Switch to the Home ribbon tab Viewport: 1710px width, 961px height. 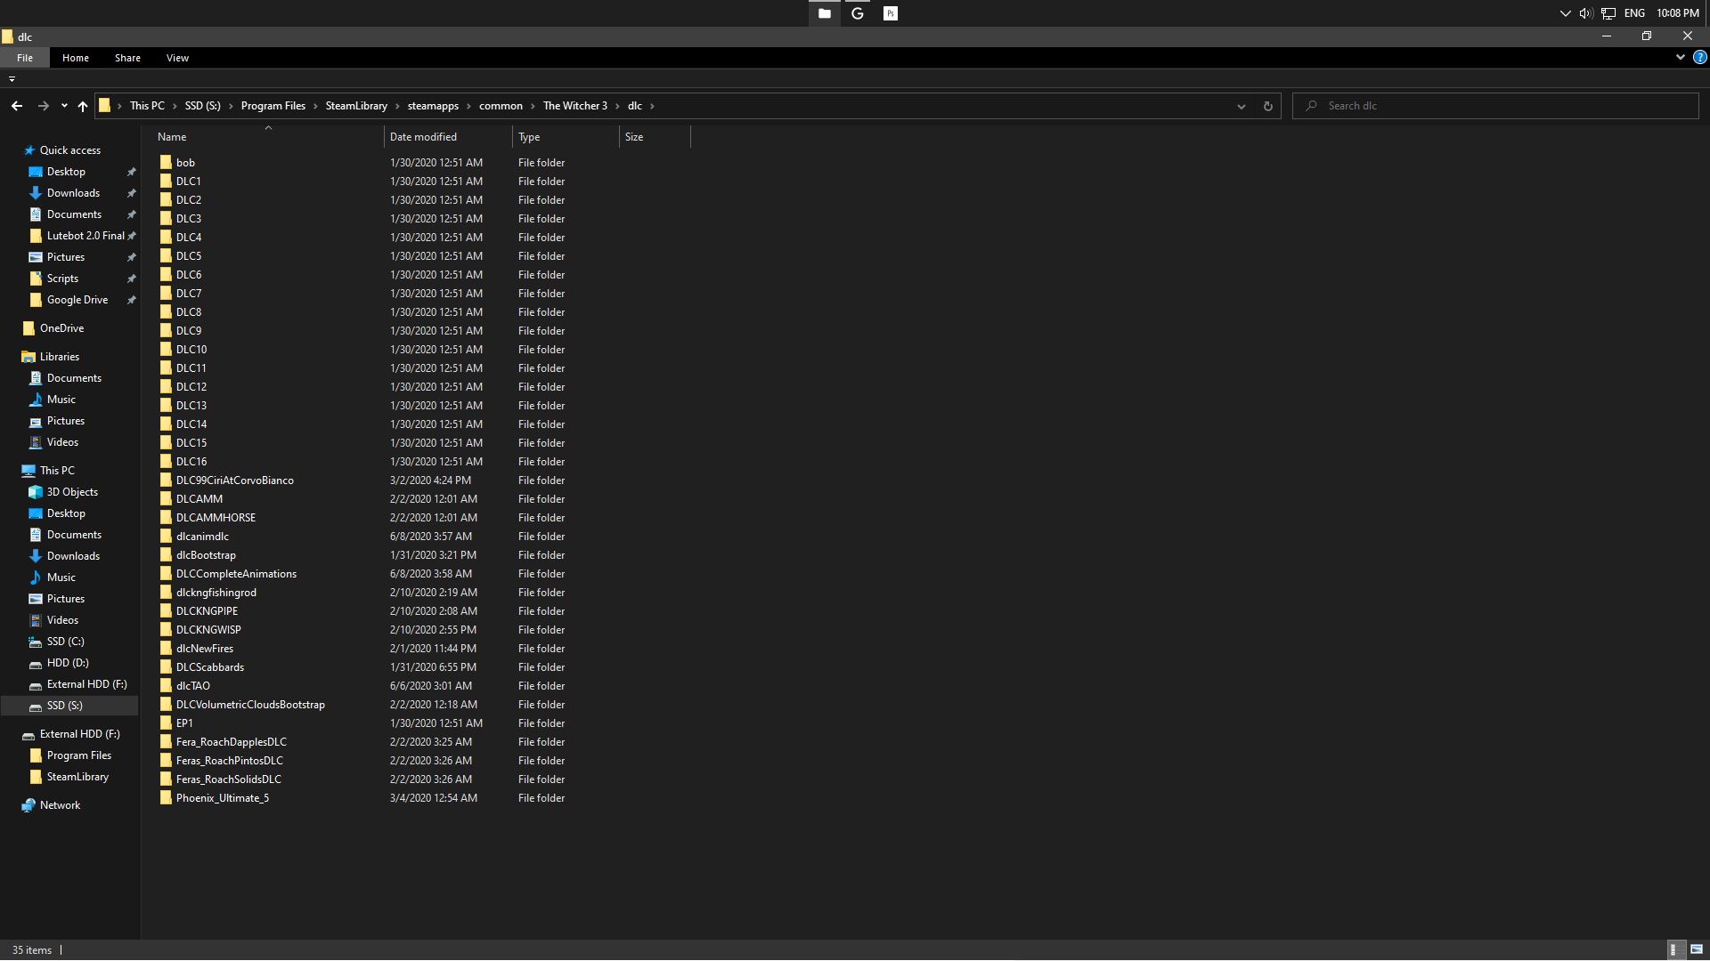pos(76,58)
